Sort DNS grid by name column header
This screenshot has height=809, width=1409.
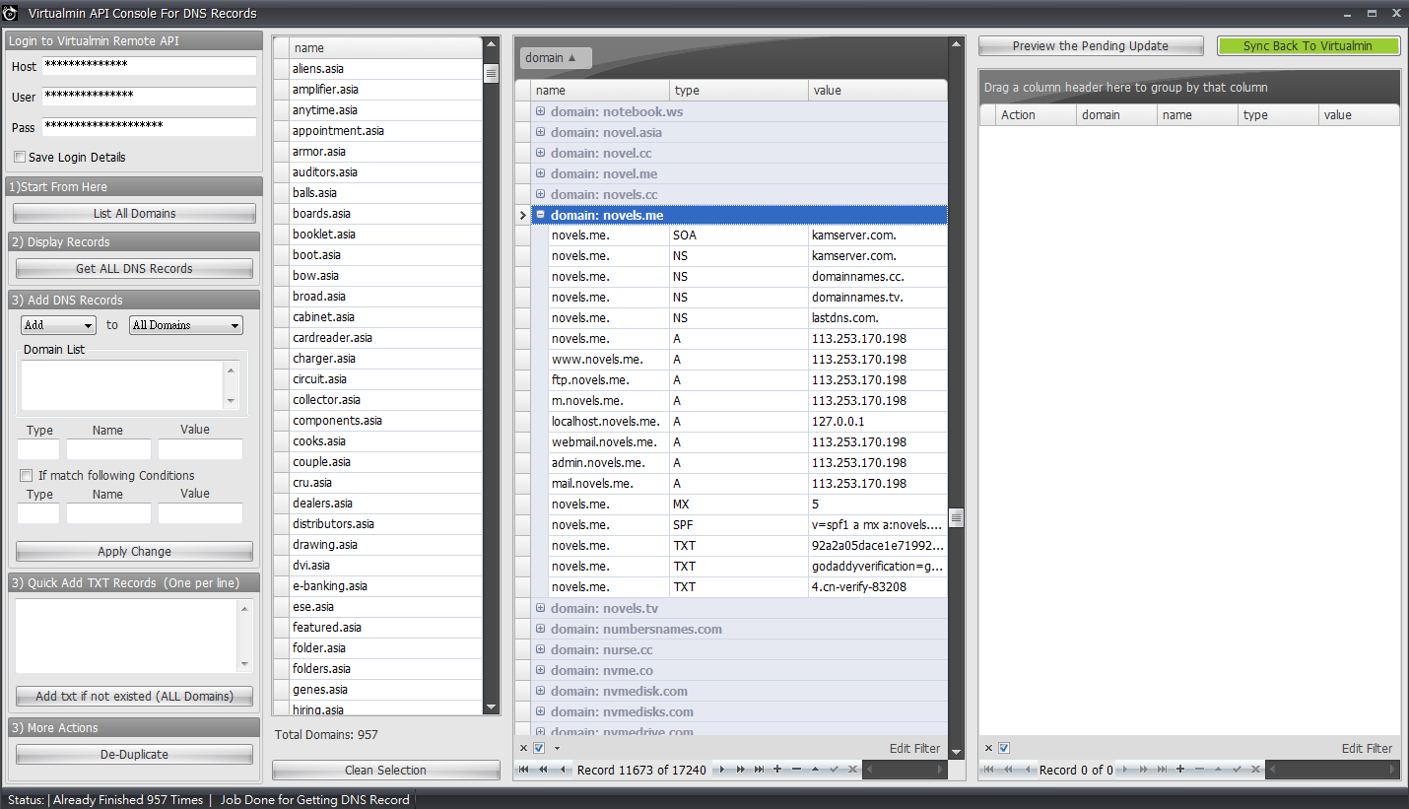[x=600, y=90]
